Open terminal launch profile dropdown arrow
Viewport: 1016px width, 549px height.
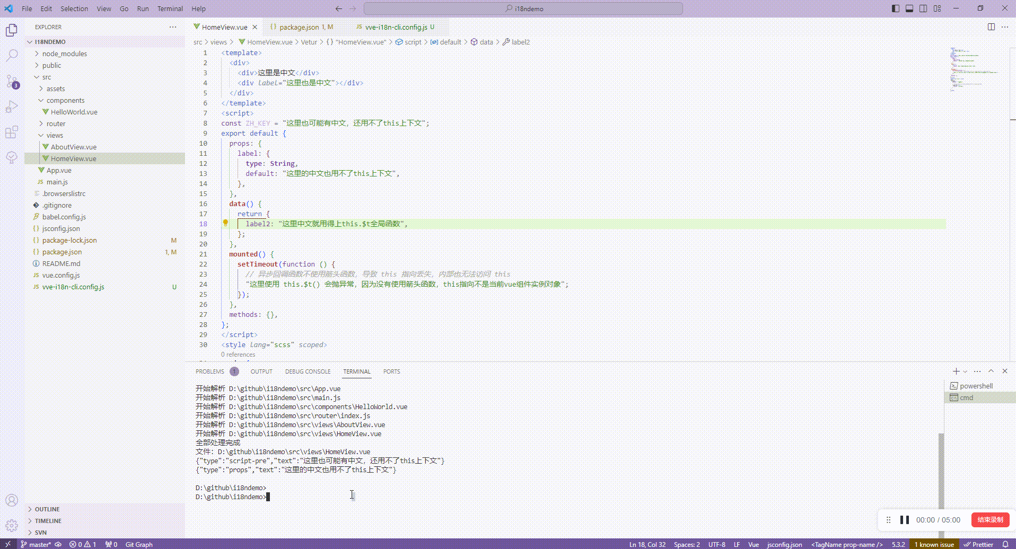(x=965, y=371)
